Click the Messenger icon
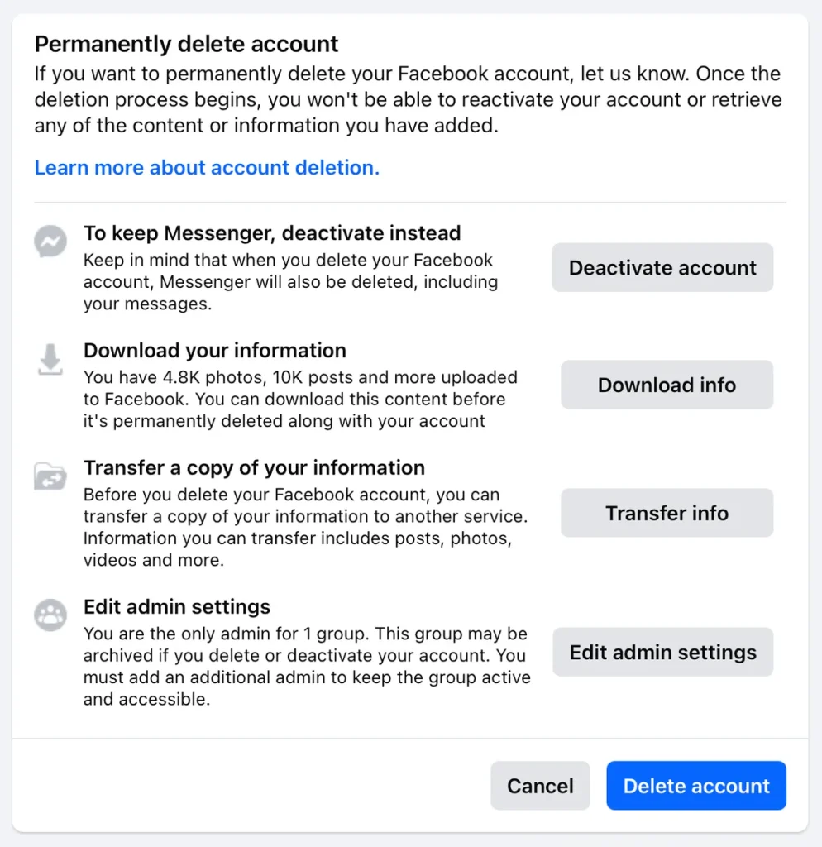This screenshot has width=822, height=847. tap(50, 242)
